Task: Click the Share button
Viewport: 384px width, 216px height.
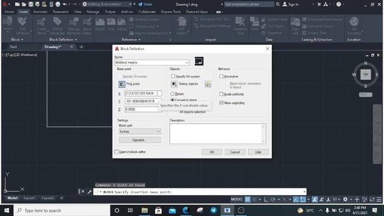Action: [145, 4]
